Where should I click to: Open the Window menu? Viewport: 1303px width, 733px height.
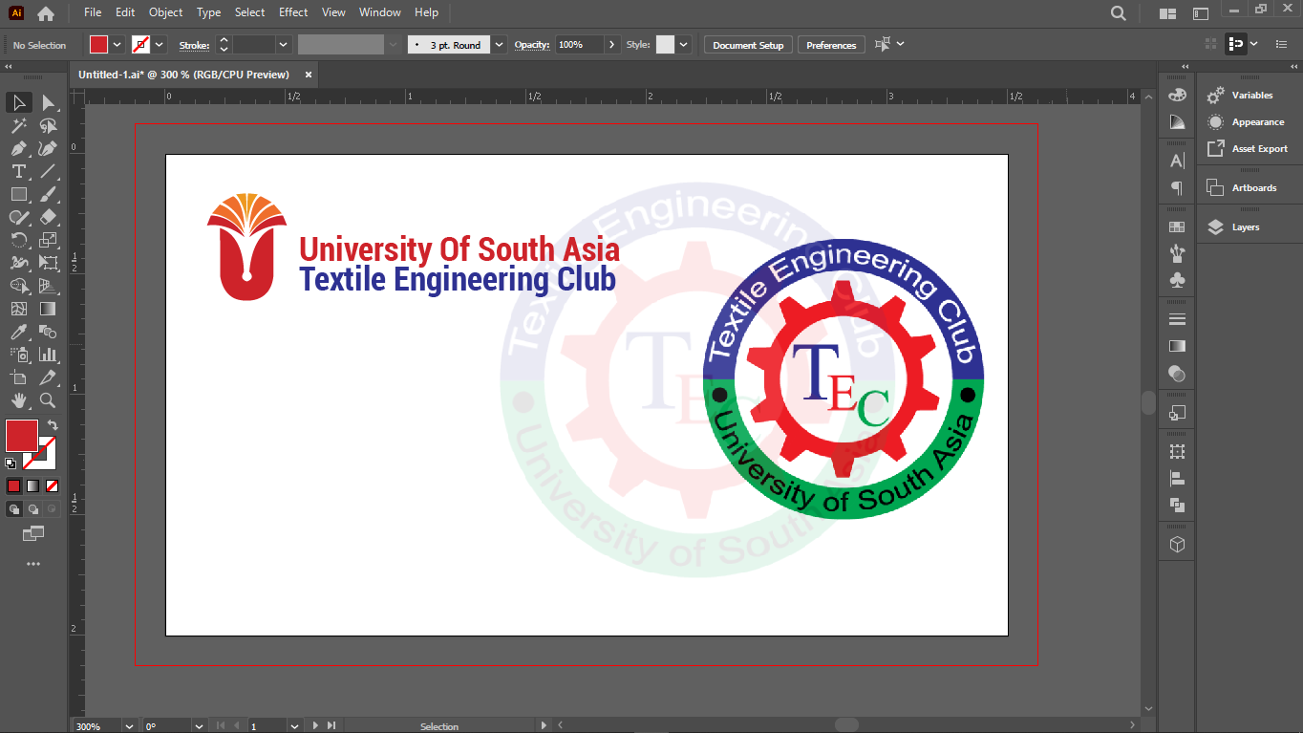[380, 12]
